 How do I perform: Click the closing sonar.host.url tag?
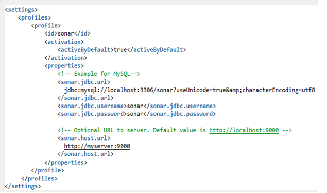click(85, 154)
